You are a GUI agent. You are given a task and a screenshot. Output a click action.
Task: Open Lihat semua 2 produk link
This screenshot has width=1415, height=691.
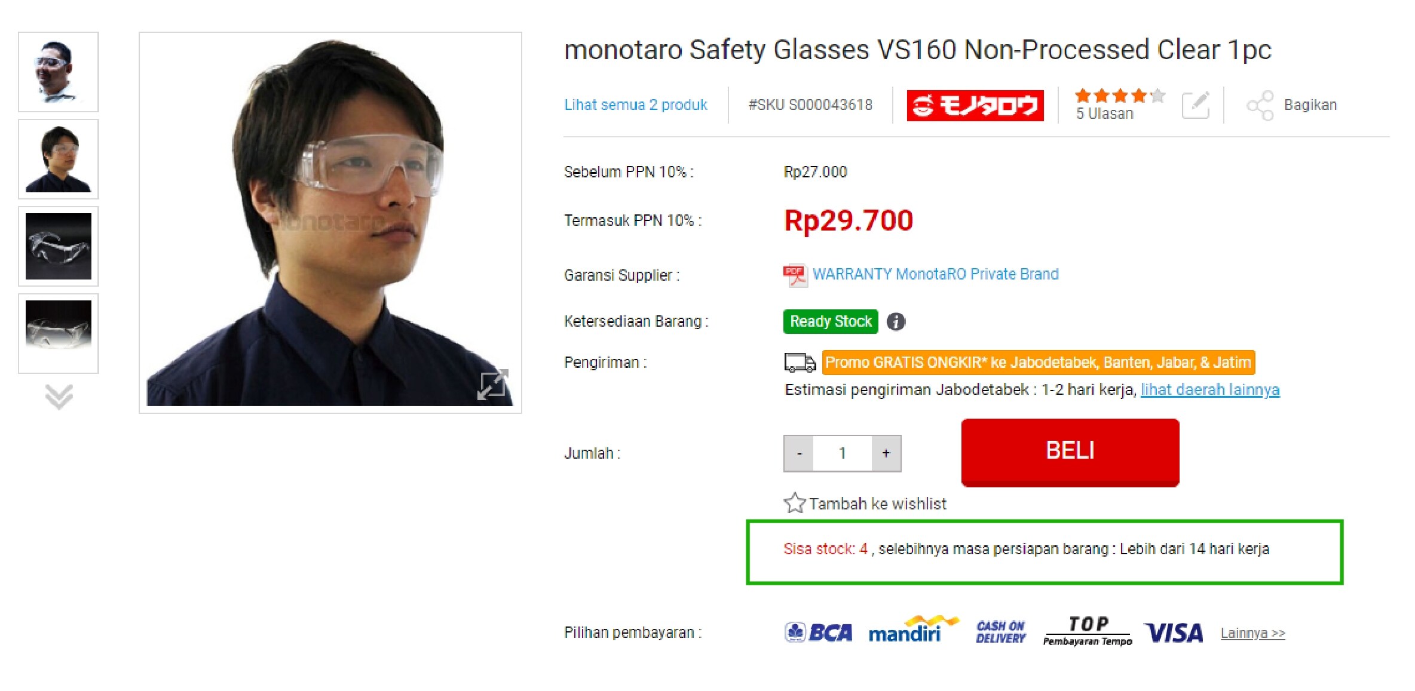(635, 105)
